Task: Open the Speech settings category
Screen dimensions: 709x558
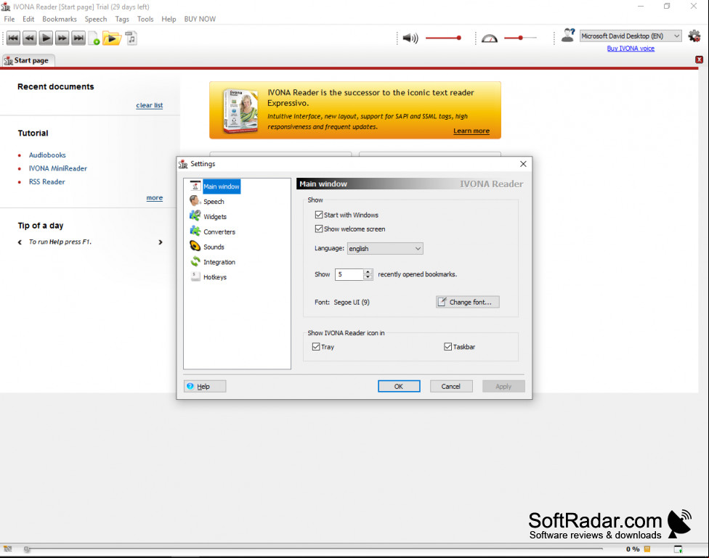Action: point(207,201)
